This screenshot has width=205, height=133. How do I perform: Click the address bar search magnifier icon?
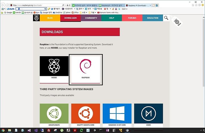(63, 5)
